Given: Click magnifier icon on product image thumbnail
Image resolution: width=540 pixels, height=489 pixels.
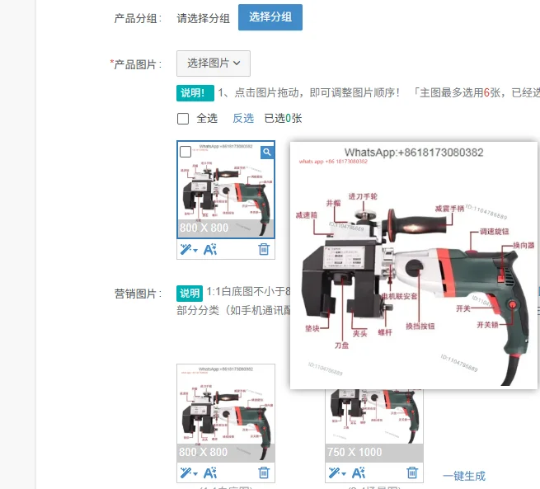Looking at the screenshot, I should pos(267,152).
